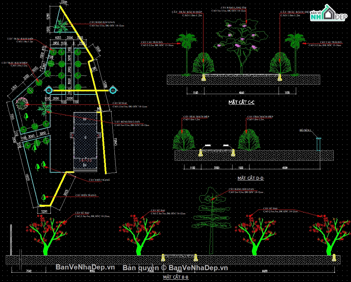Viewport: 351px width, 282px height.
Task: Select the 4800 dimension in section C-C
Action: (x=242, y=92)
